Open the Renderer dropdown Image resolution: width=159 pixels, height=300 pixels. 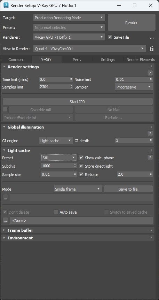[x=69, y=37]
